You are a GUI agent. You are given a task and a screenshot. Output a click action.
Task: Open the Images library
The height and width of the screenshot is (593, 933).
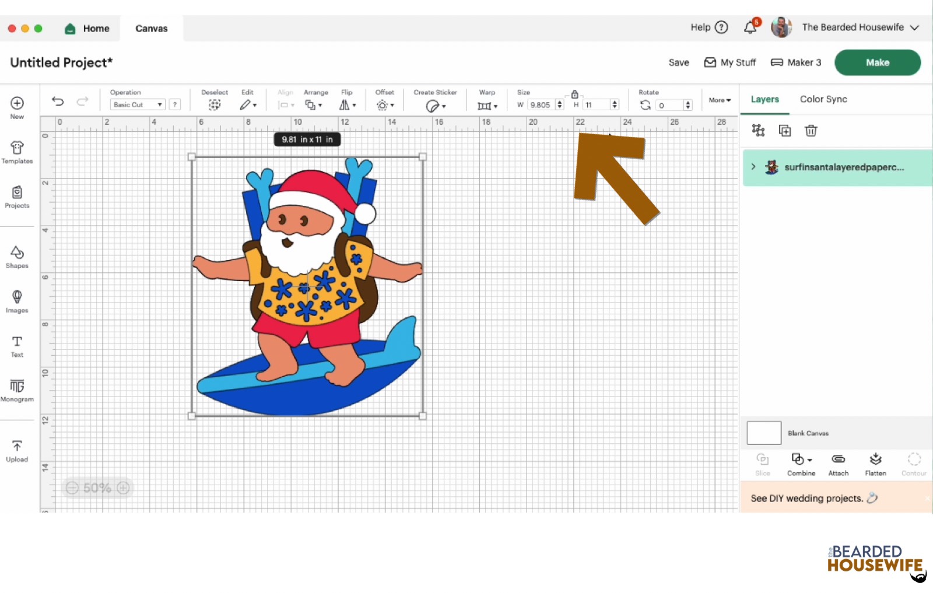pos(17,301)
